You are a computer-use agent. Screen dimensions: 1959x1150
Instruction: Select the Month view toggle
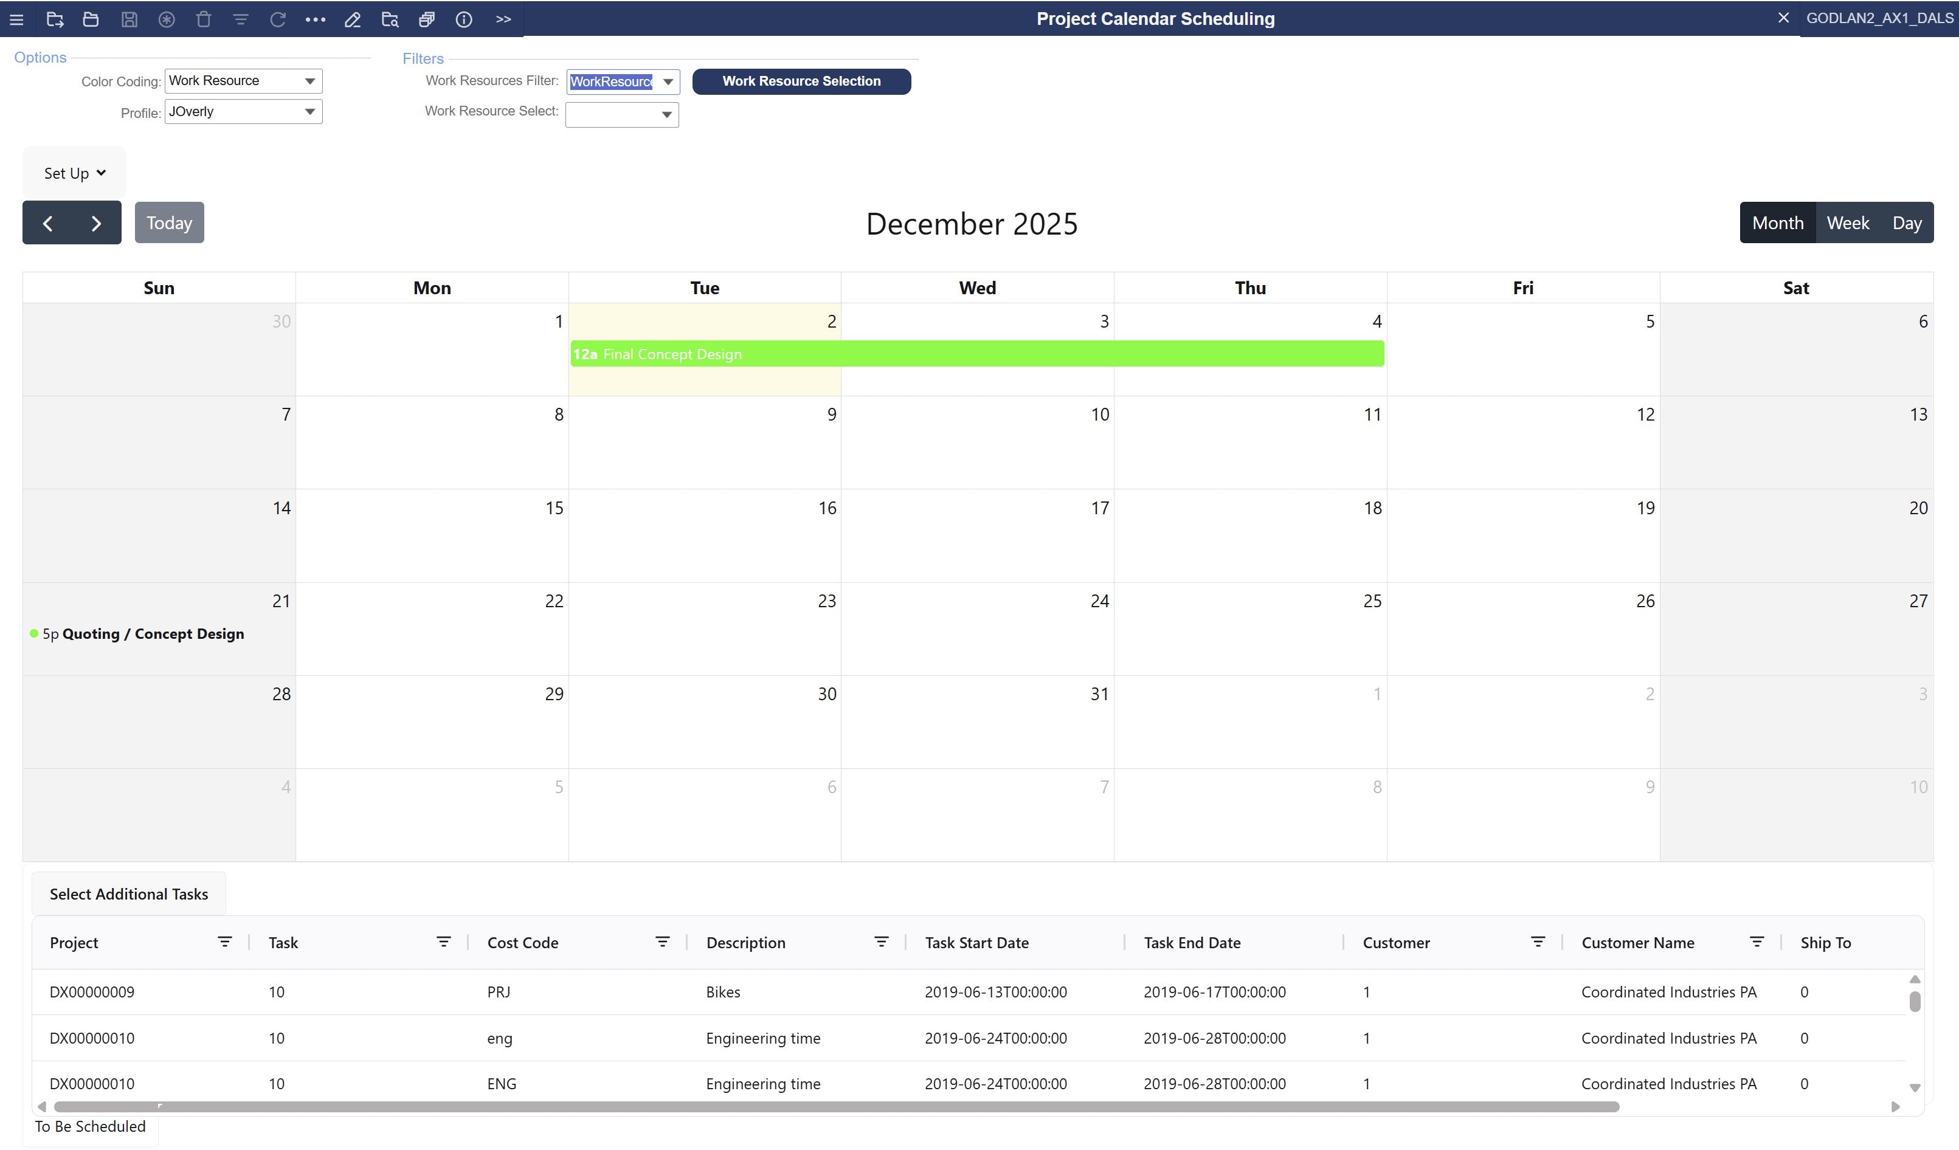tap(1778, 222)
